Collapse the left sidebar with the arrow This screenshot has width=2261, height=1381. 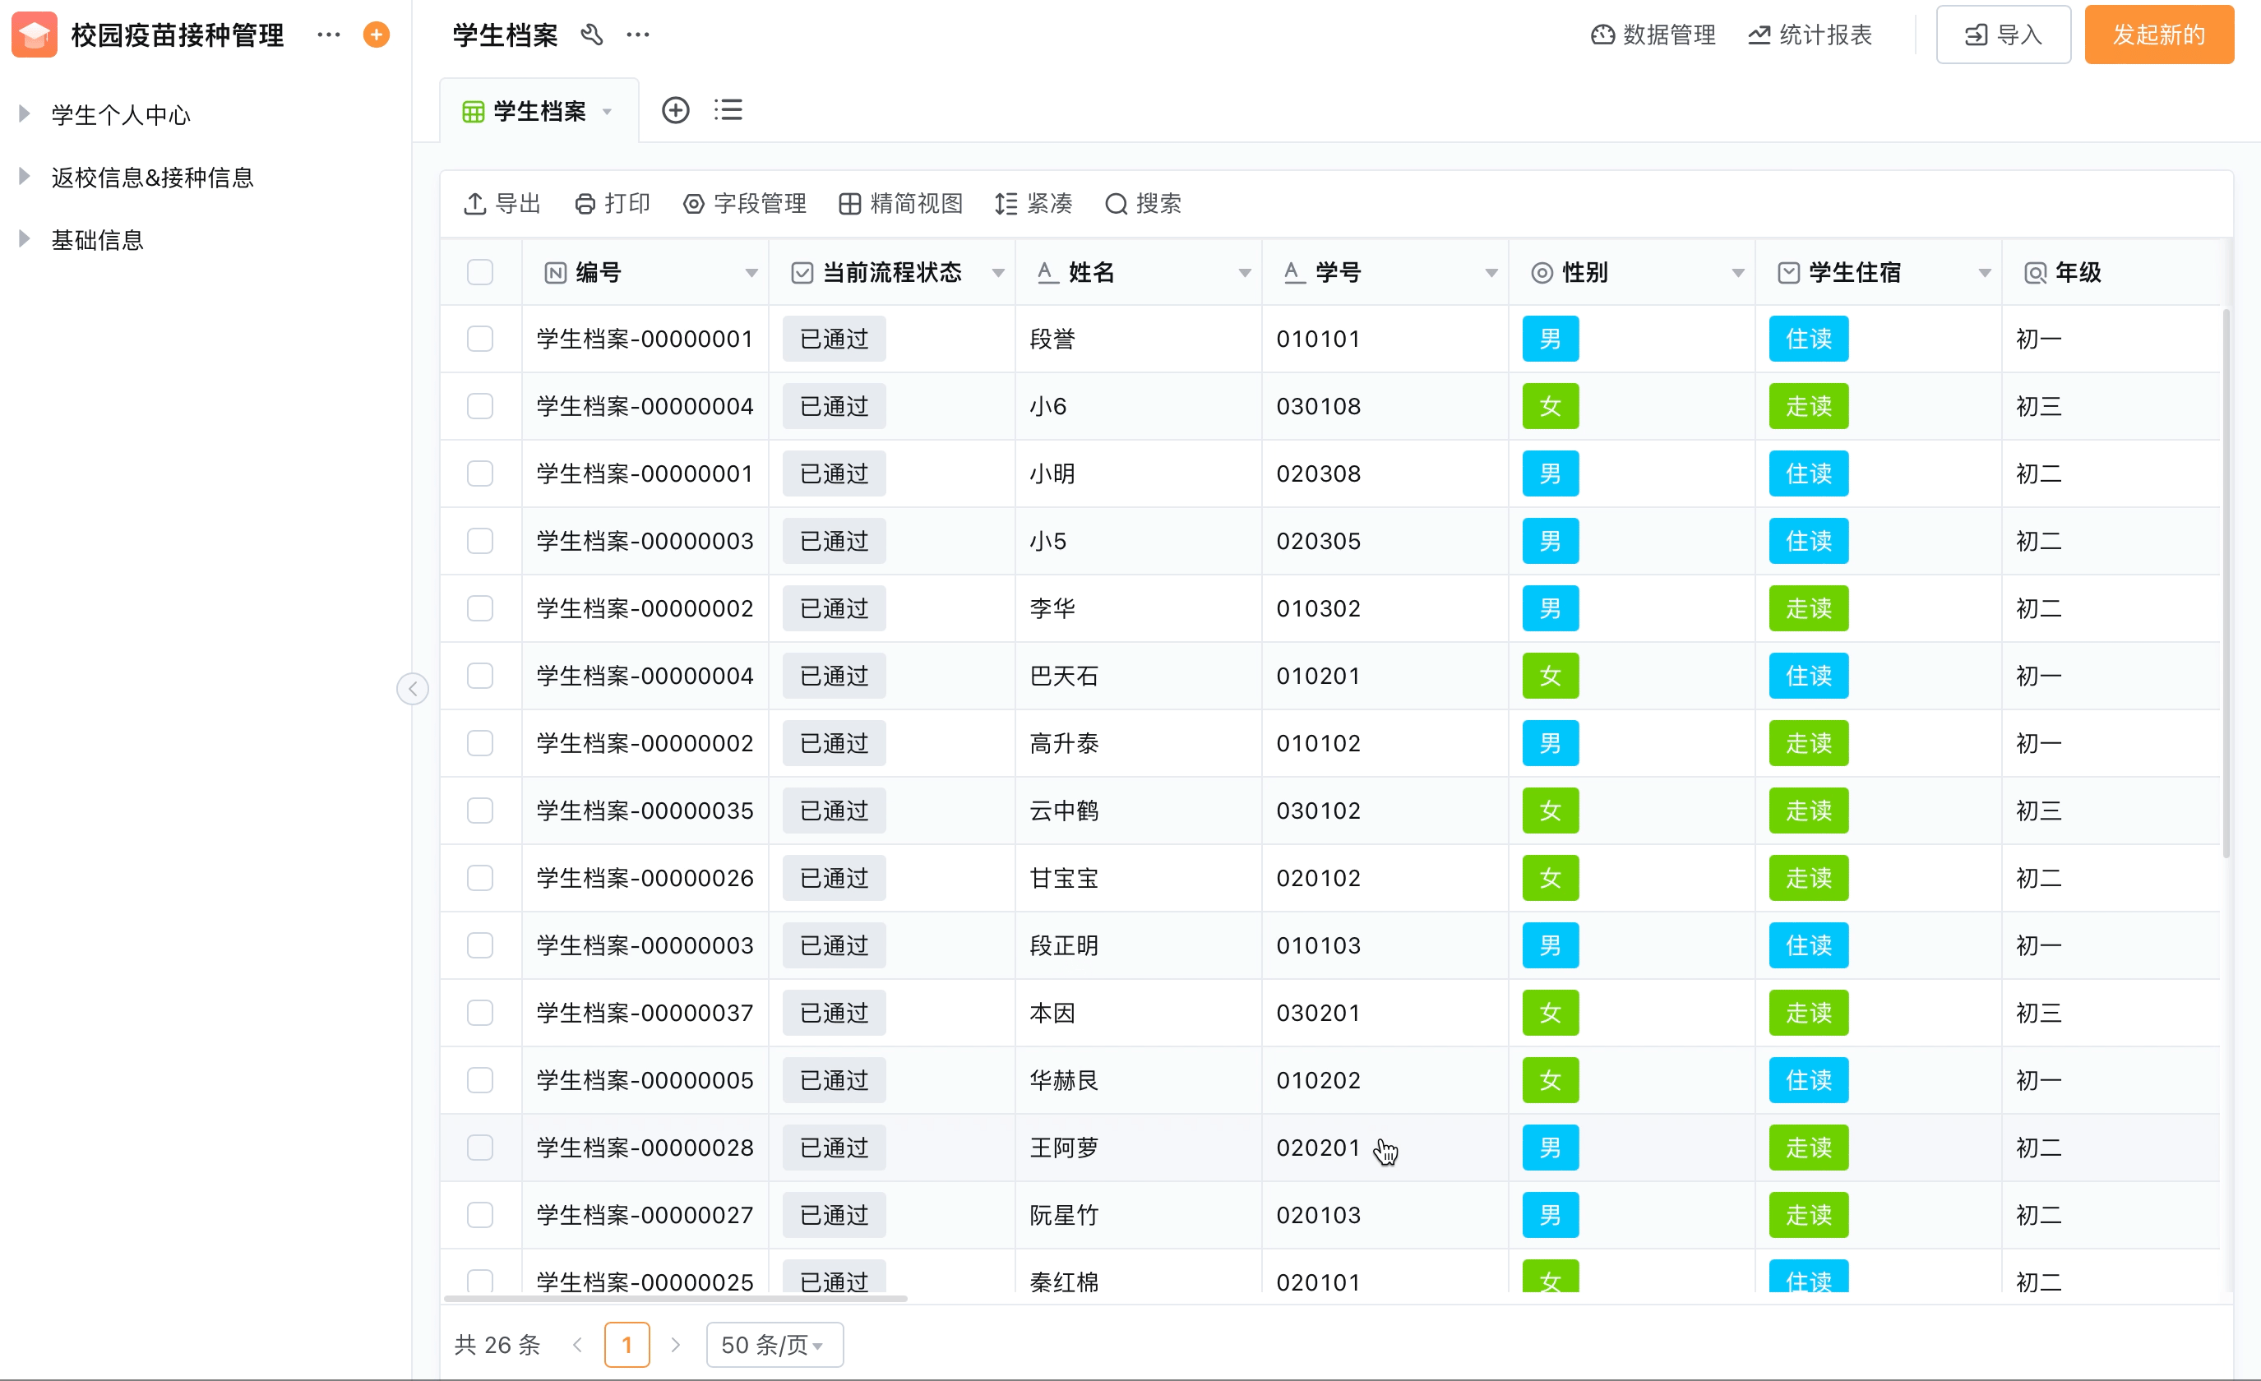point(413,688)
